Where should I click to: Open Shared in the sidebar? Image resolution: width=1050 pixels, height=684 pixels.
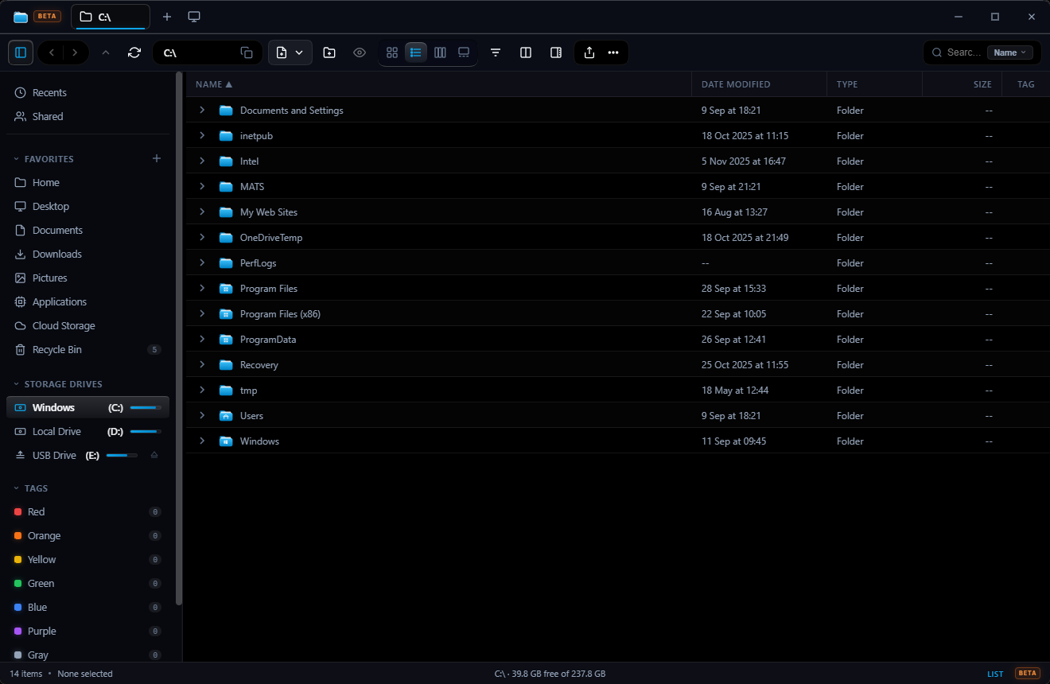(x=87, y=116)
